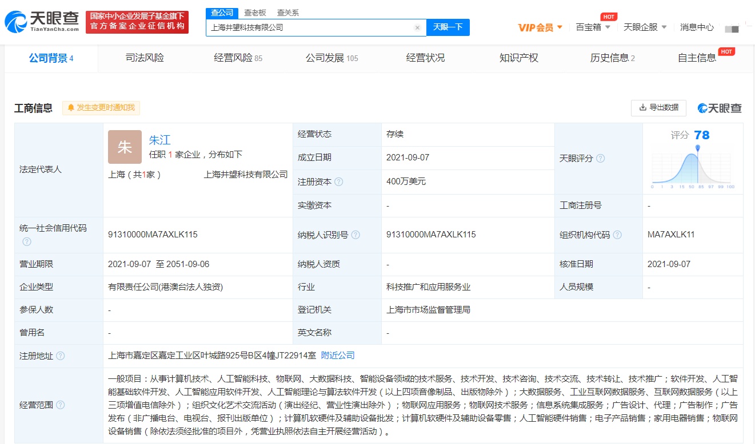Select the 查老板 search tab
The height and width of the screenshot is (444, 755).
[x=255, y=13]
